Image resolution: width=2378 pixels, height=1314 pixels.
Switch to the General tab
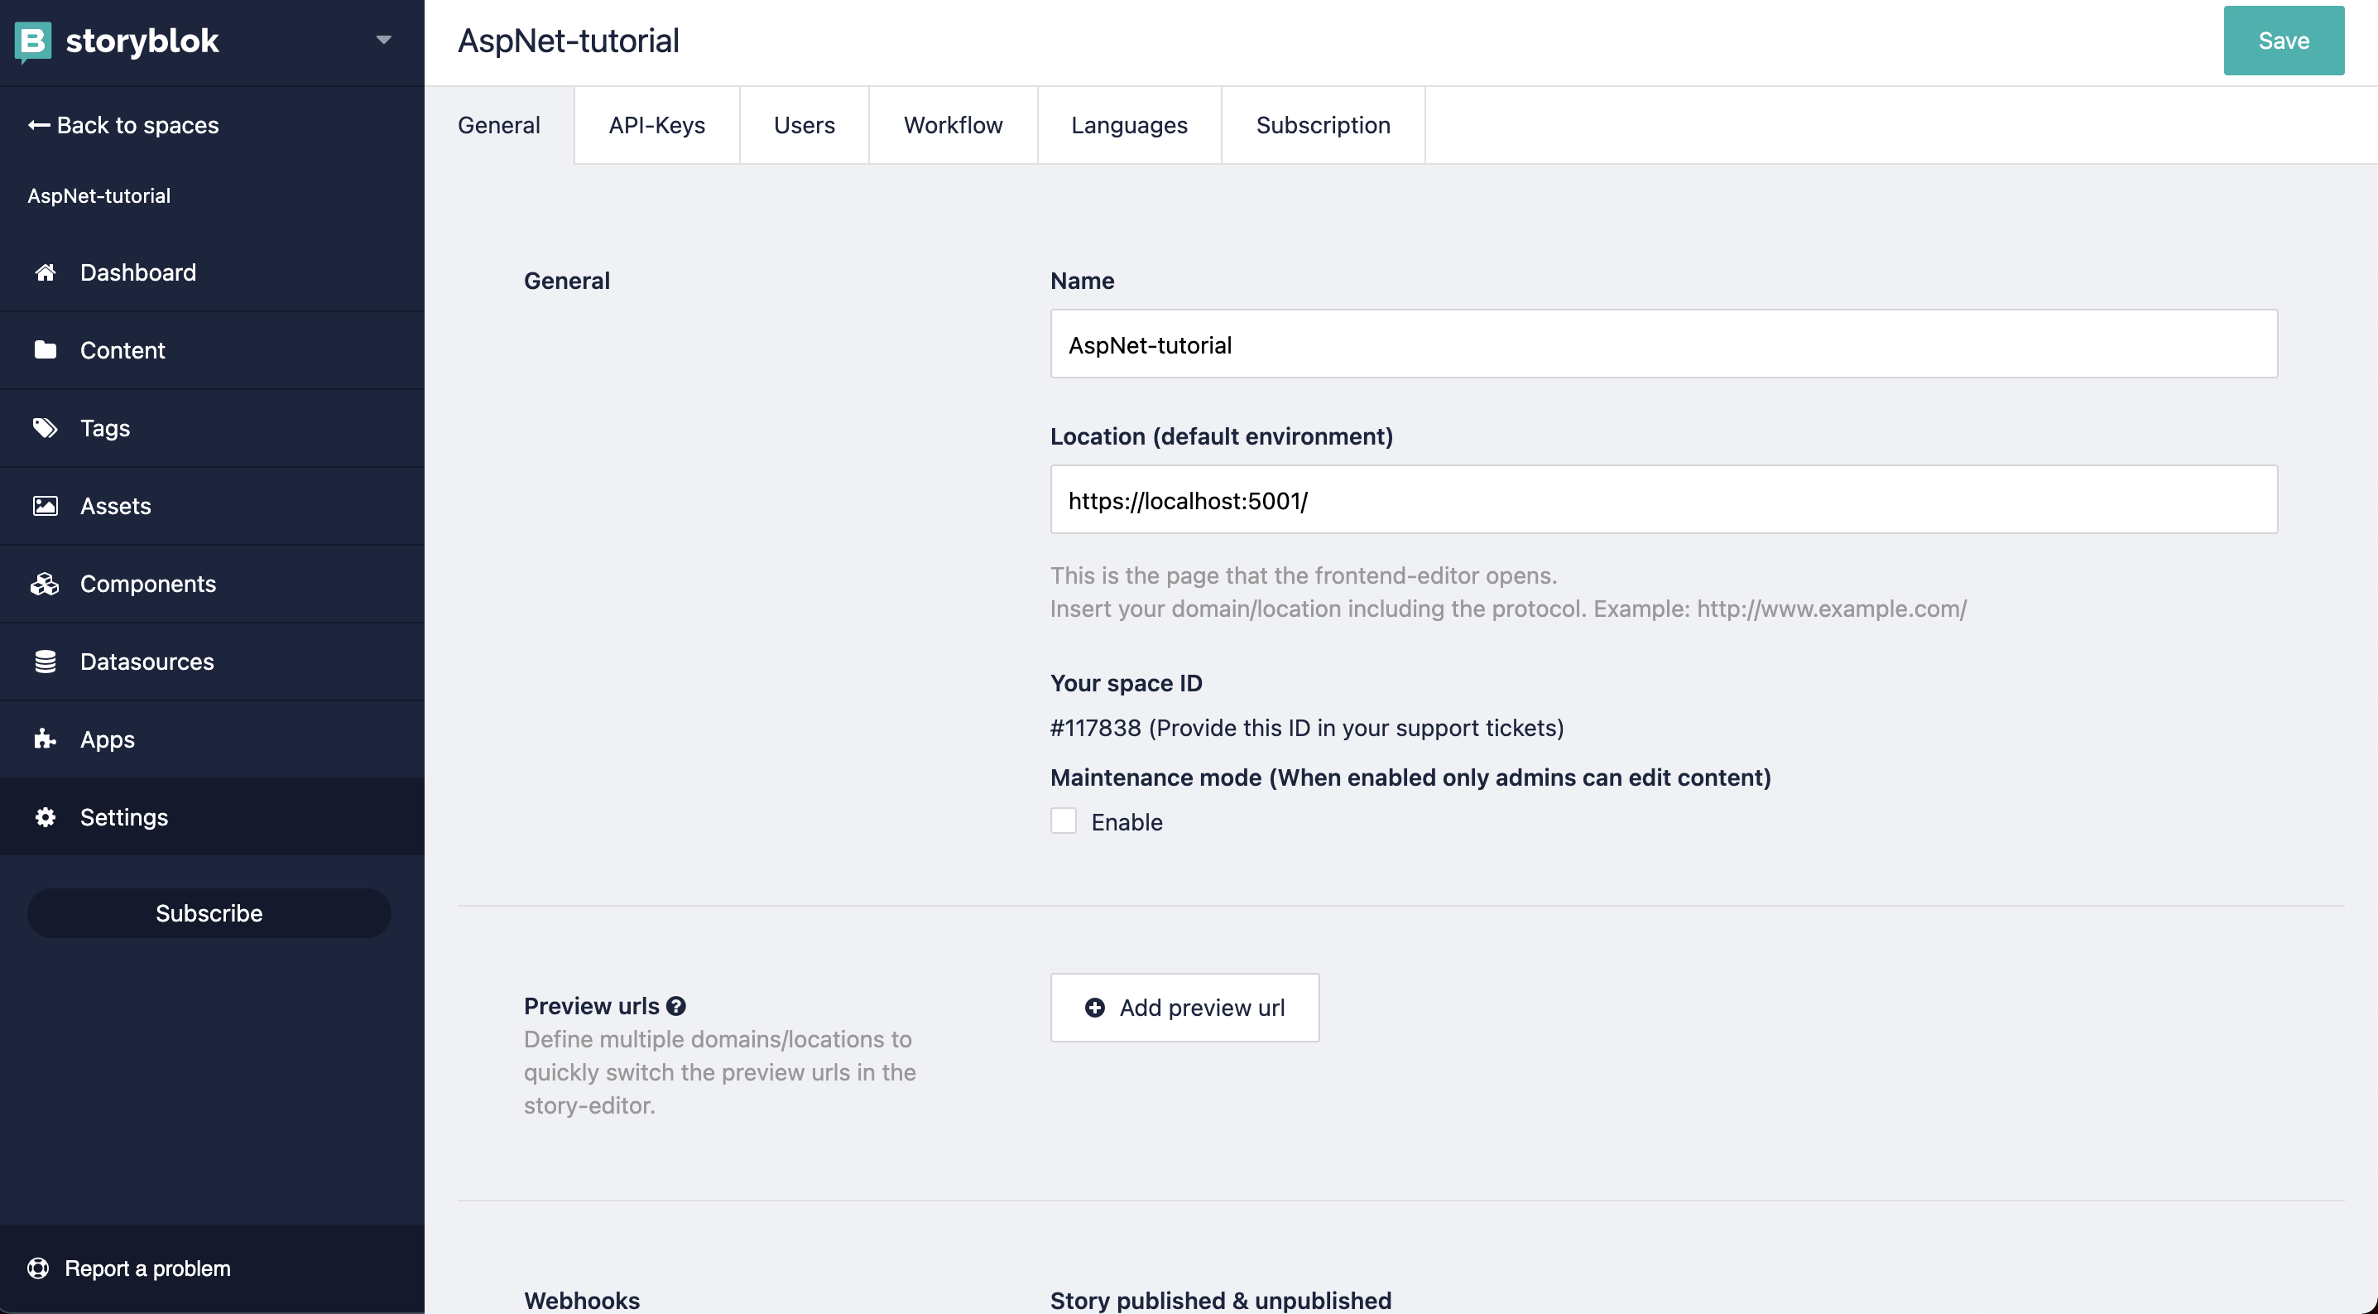[x=499, y=126]
